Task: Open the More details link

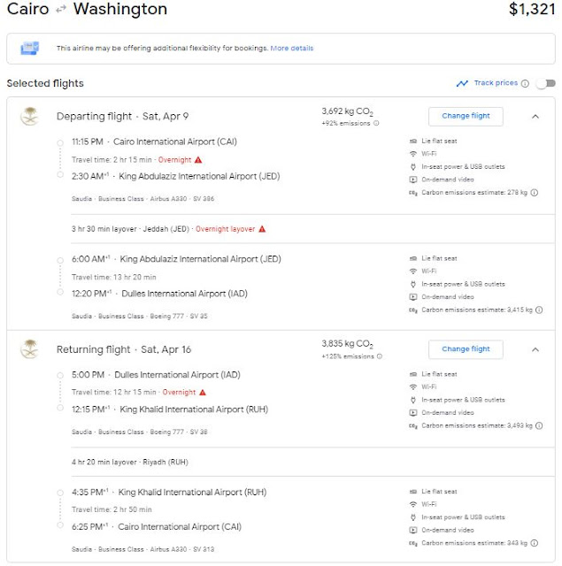Action: click(x=292, y=48)
